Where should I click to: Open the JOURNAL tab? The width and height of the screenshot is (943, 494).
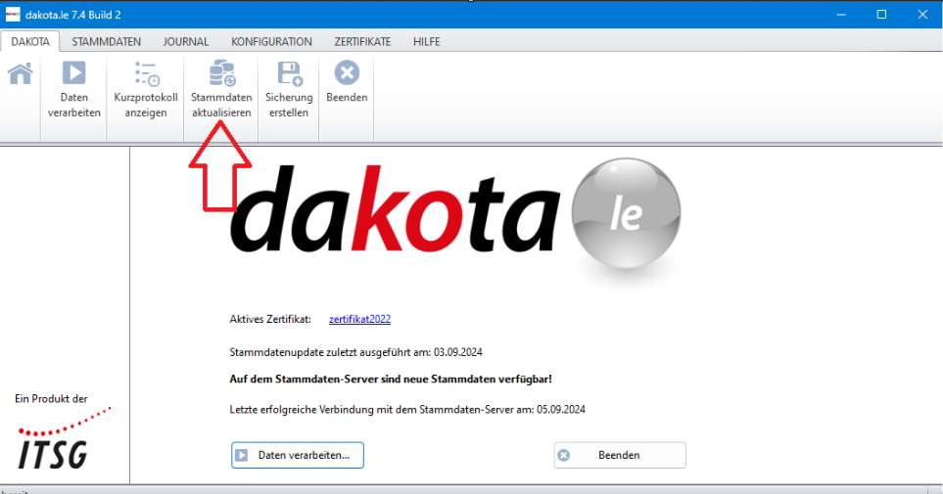point(186,41)
